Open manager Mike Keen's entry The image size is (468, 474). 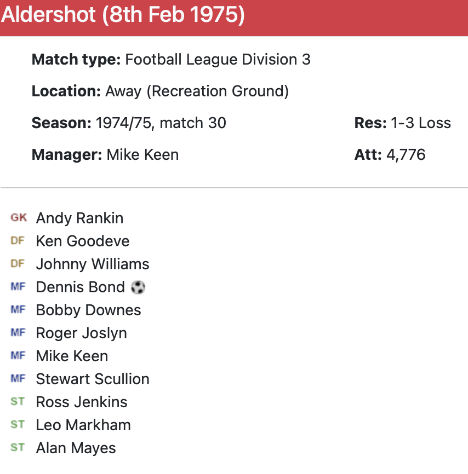pyautogui.click(x=142, y=154)
